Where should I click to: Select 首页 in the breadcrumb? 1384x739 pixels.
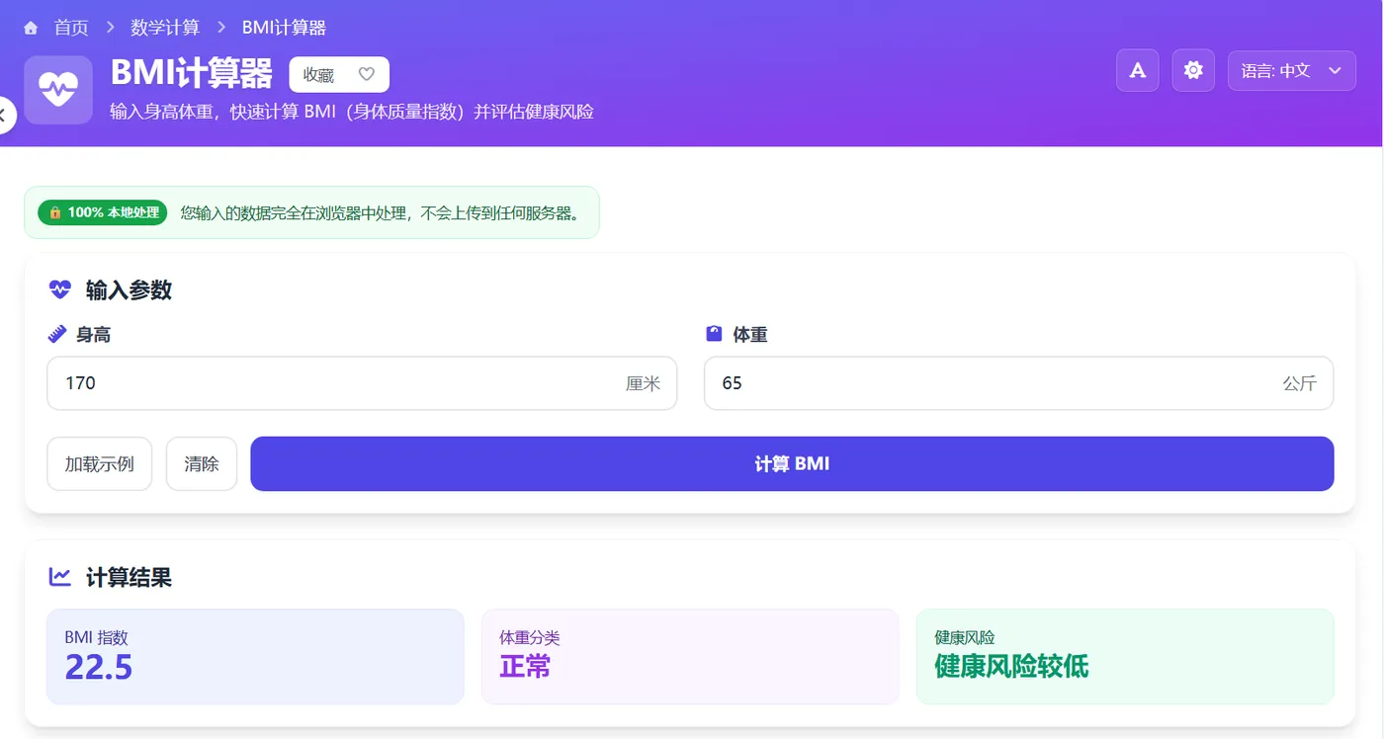(x=70, y=27)
